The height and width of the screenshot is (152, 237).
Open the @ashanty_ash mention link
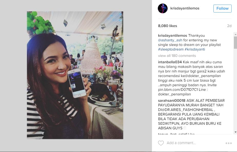pos(170,40)
